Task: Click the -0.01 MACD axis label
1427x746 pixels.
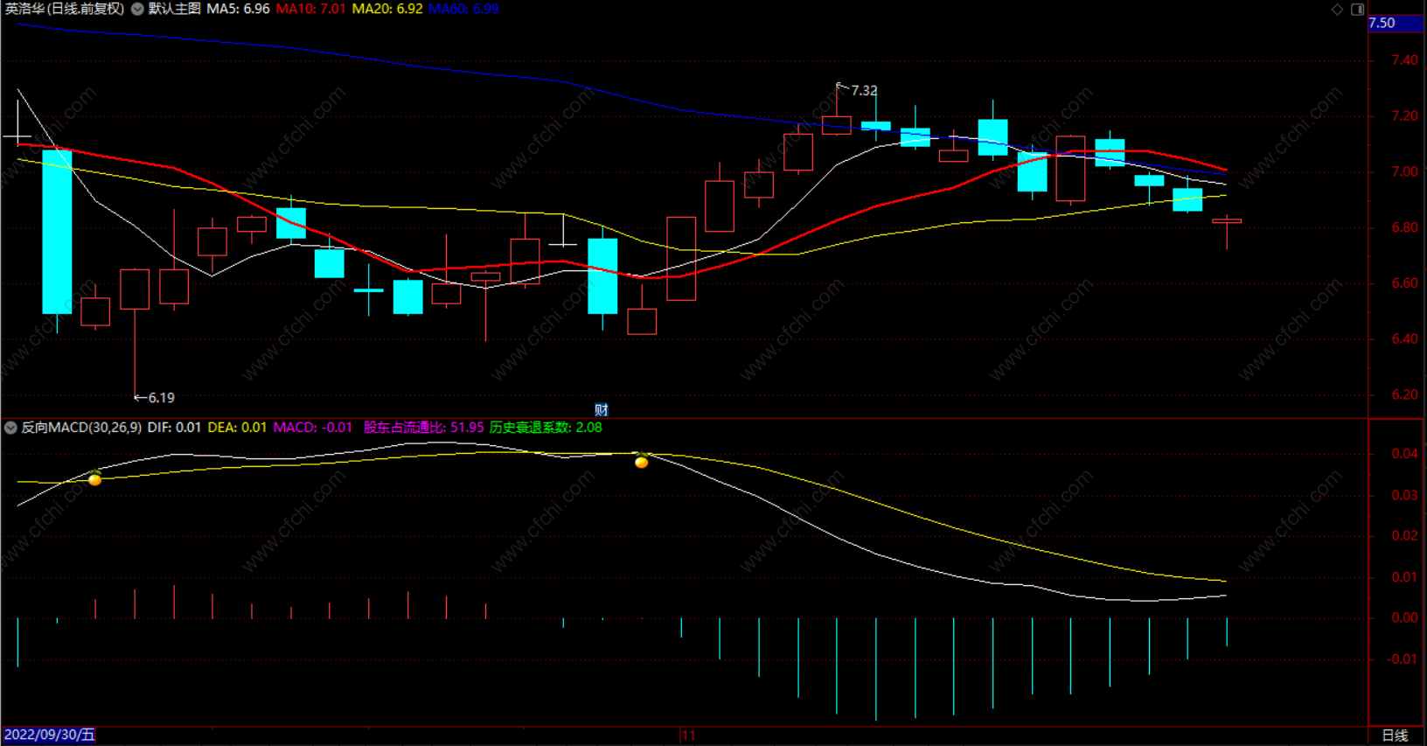Action: point(1403,659)
